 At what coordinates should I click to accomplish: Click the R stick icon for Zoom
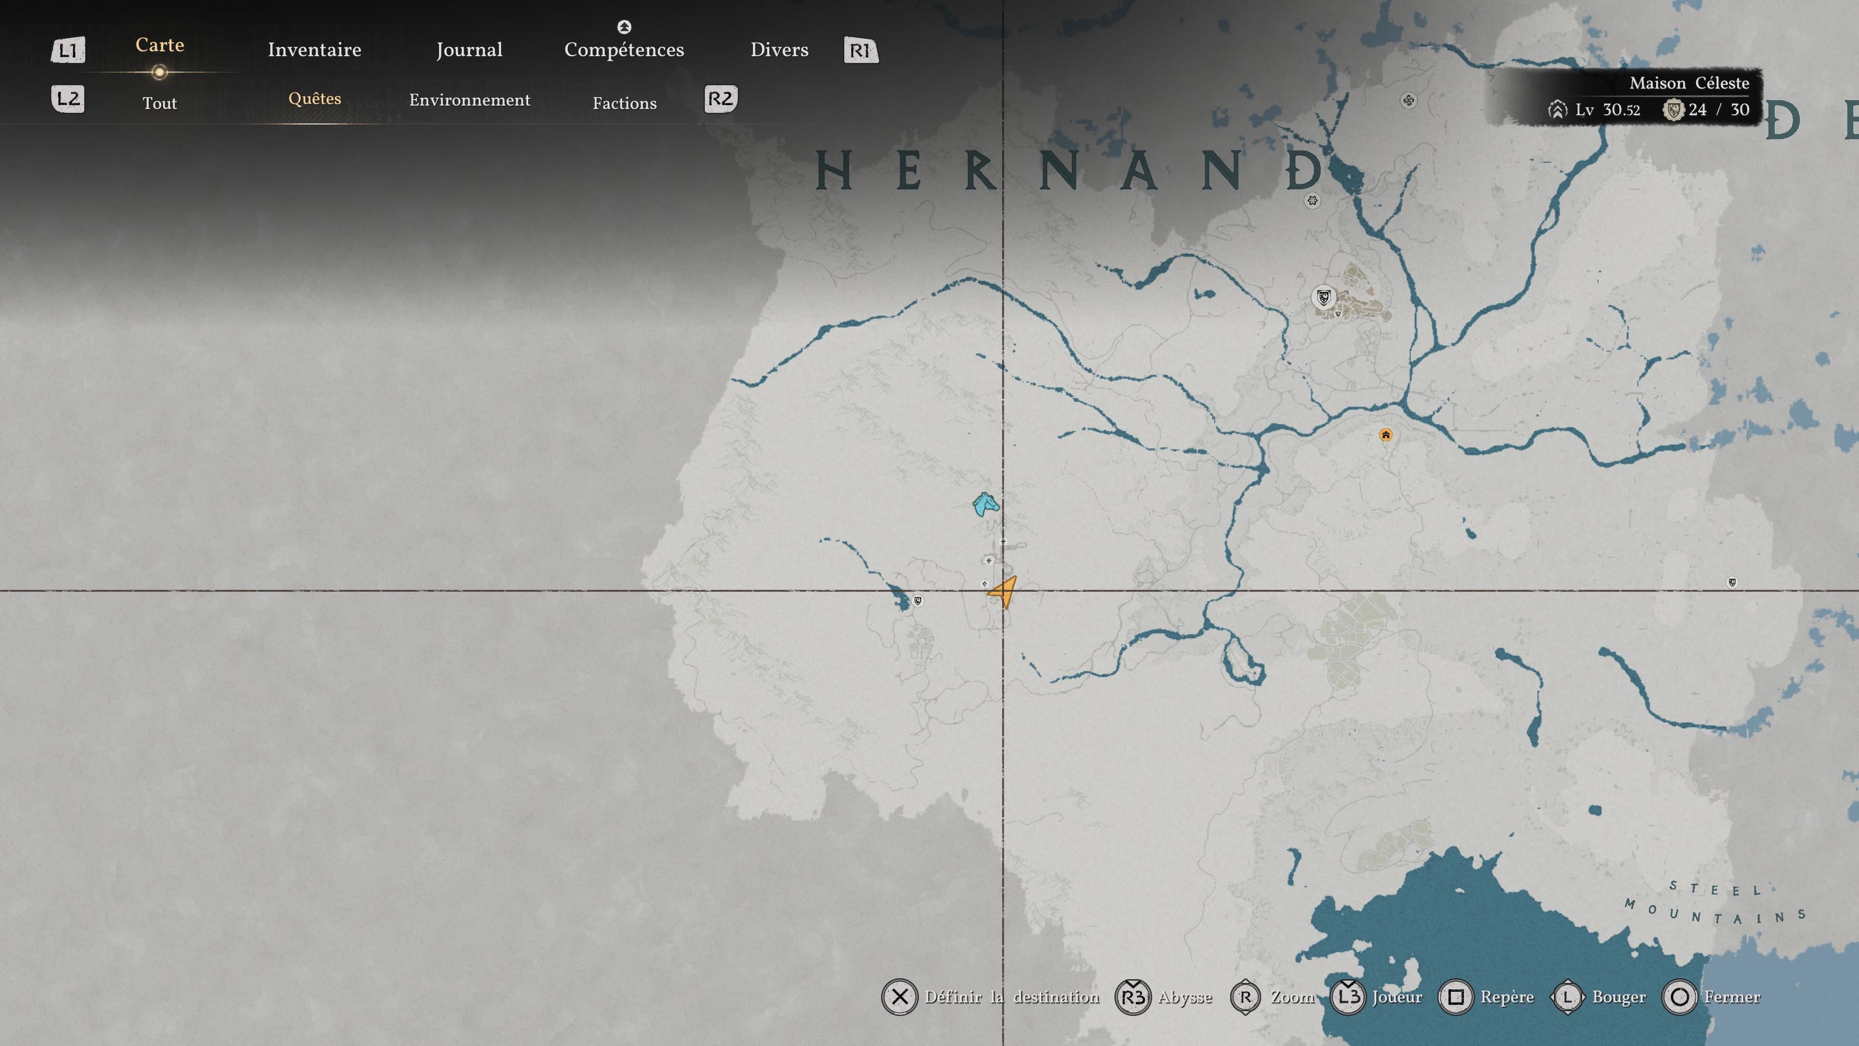(x=1246, y=997)
